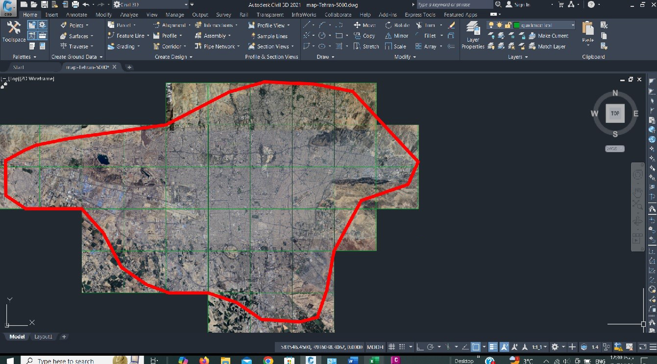Choose the Mirror tool

396,36
